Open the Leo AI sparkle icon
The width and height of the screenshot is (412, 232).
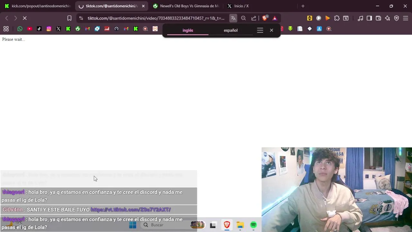(x=388, y=18)
